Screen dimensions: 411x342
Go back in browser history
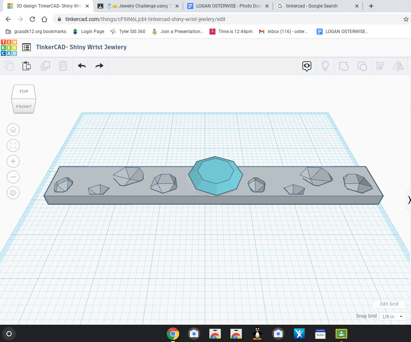[x=8, y=19]
